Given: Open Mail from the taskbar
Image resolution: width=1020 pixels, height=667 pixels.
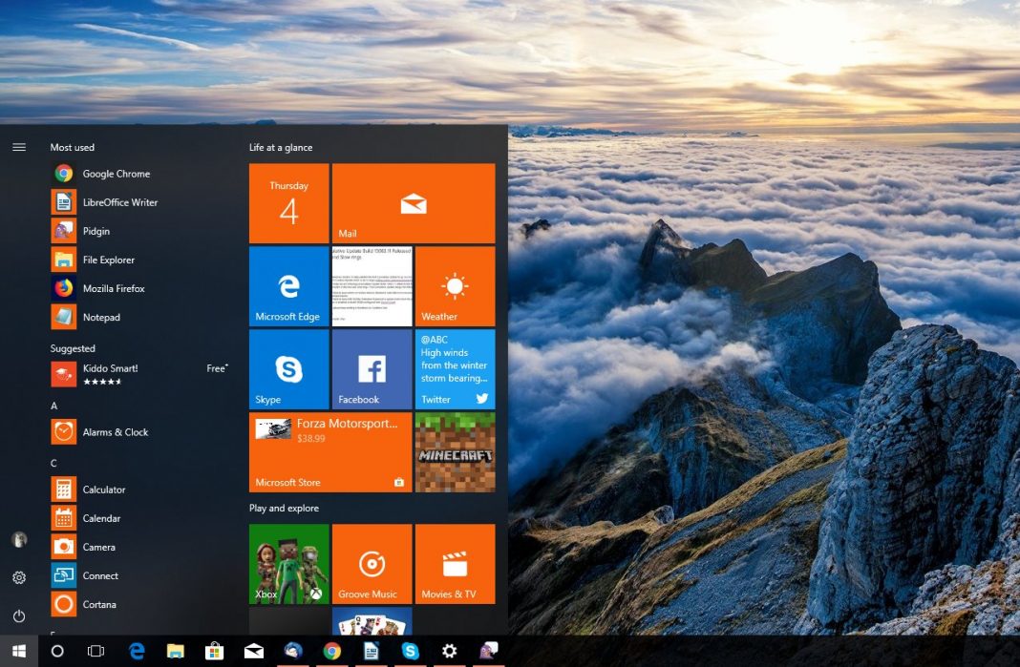Looking at the screenshot, I should pyautogui.click(x=254, y=651).
